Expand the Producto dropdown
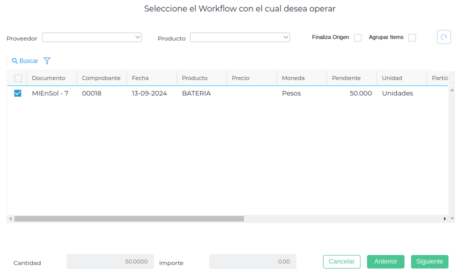Viewport: 455px width, 276px height. (240, 37)
